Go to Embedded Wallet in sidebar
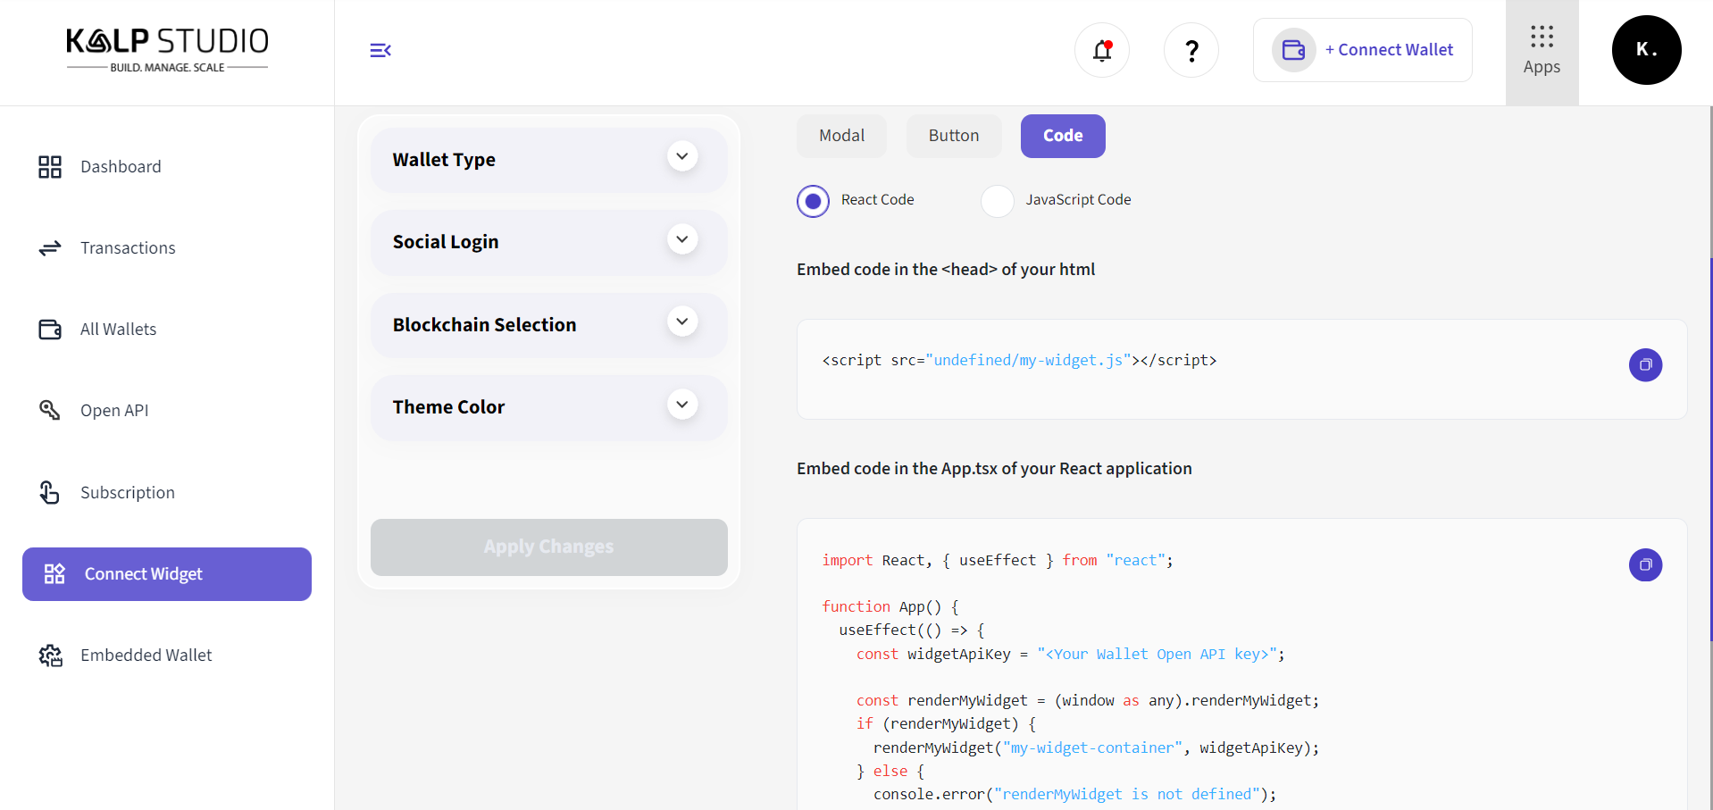This screenshot has height=810, width=1713. (146, 656)
